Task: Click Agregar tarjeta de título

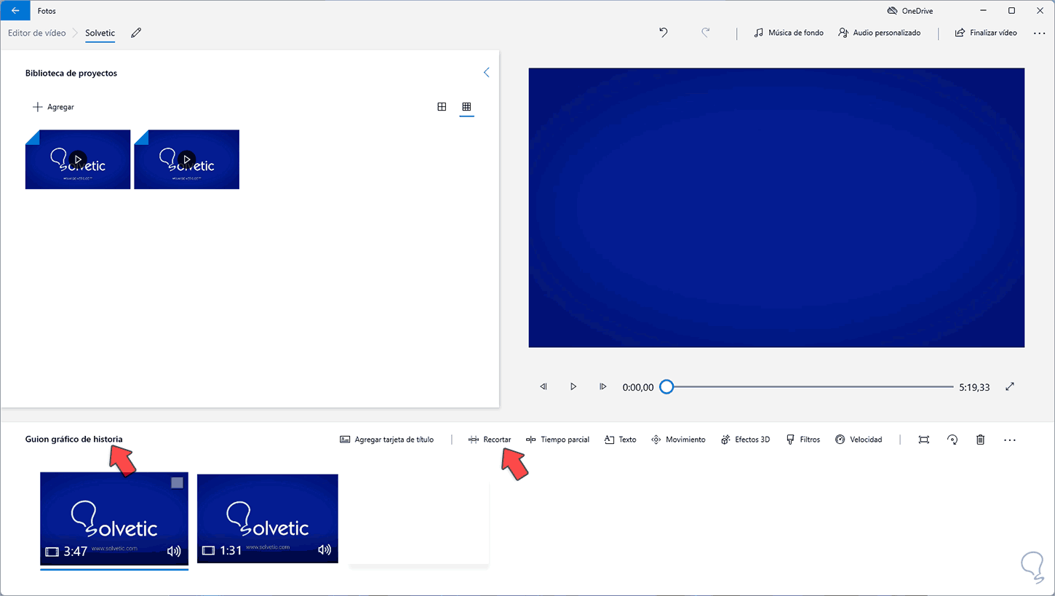Action: point(386,440)
